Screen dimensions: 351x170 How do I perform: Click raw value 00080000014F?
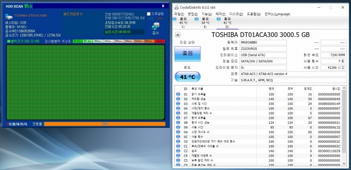pyautogui.click(x=329, y=103)
